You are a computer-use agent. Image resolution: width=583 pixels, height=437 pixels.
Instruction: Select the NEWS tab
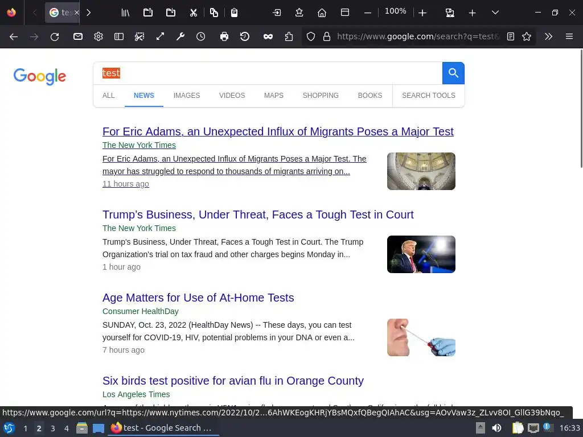[x=144, y=96]
